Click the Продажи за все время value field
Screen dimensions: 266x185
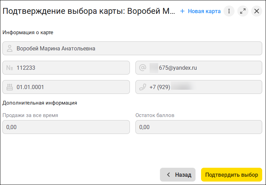(x=66, y=127)
